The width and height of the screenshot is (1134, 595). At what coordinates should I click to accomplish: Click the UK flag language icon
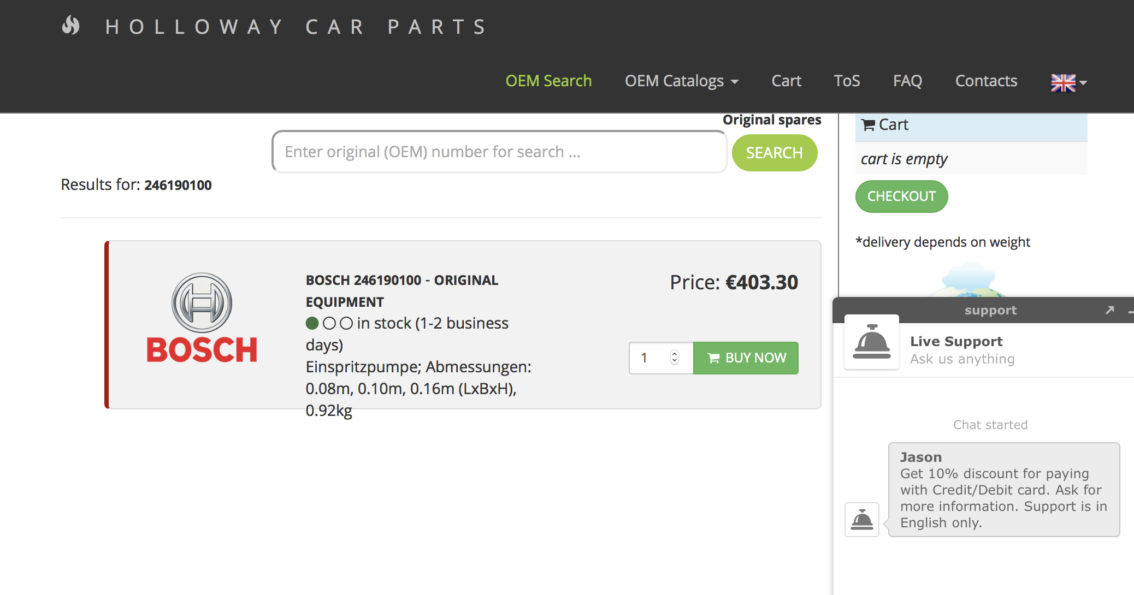[x=1063, y=82]
